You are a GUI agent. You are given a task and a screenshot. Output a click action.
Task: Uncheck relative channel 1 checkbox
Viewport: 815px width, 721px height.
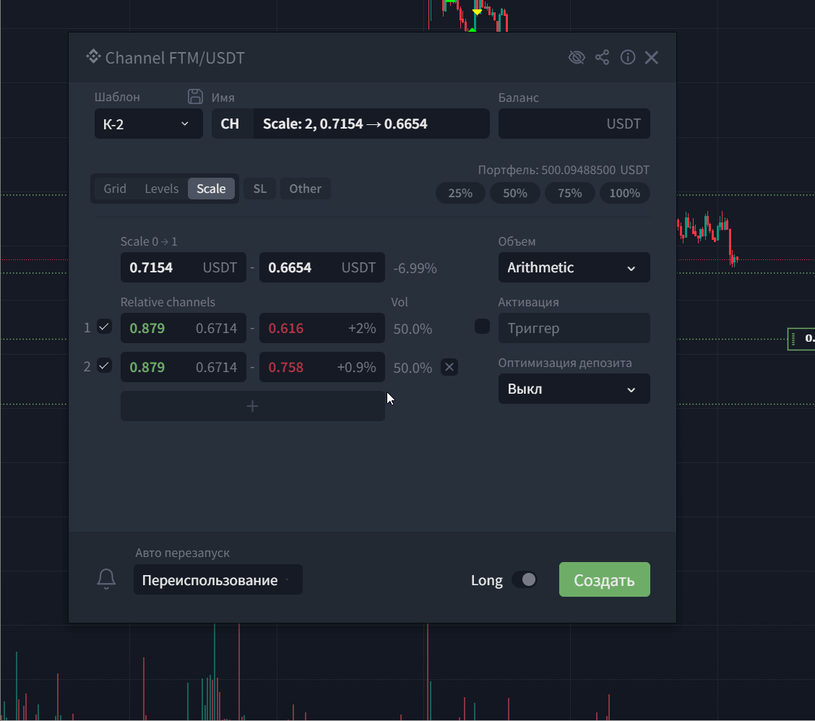coord(105,327)
